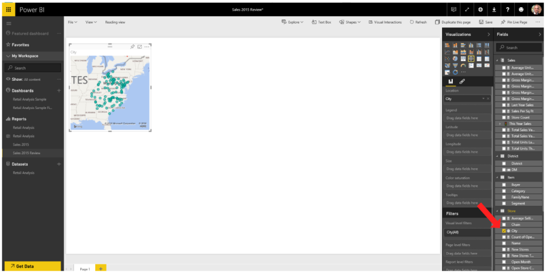Select the Page 1 tab
This screenshot has width=548, height=273.
[x=85, y=269]
